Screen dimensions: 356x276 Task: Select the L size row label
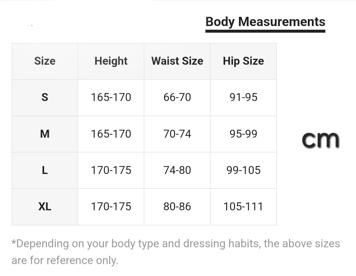[45, 170]
